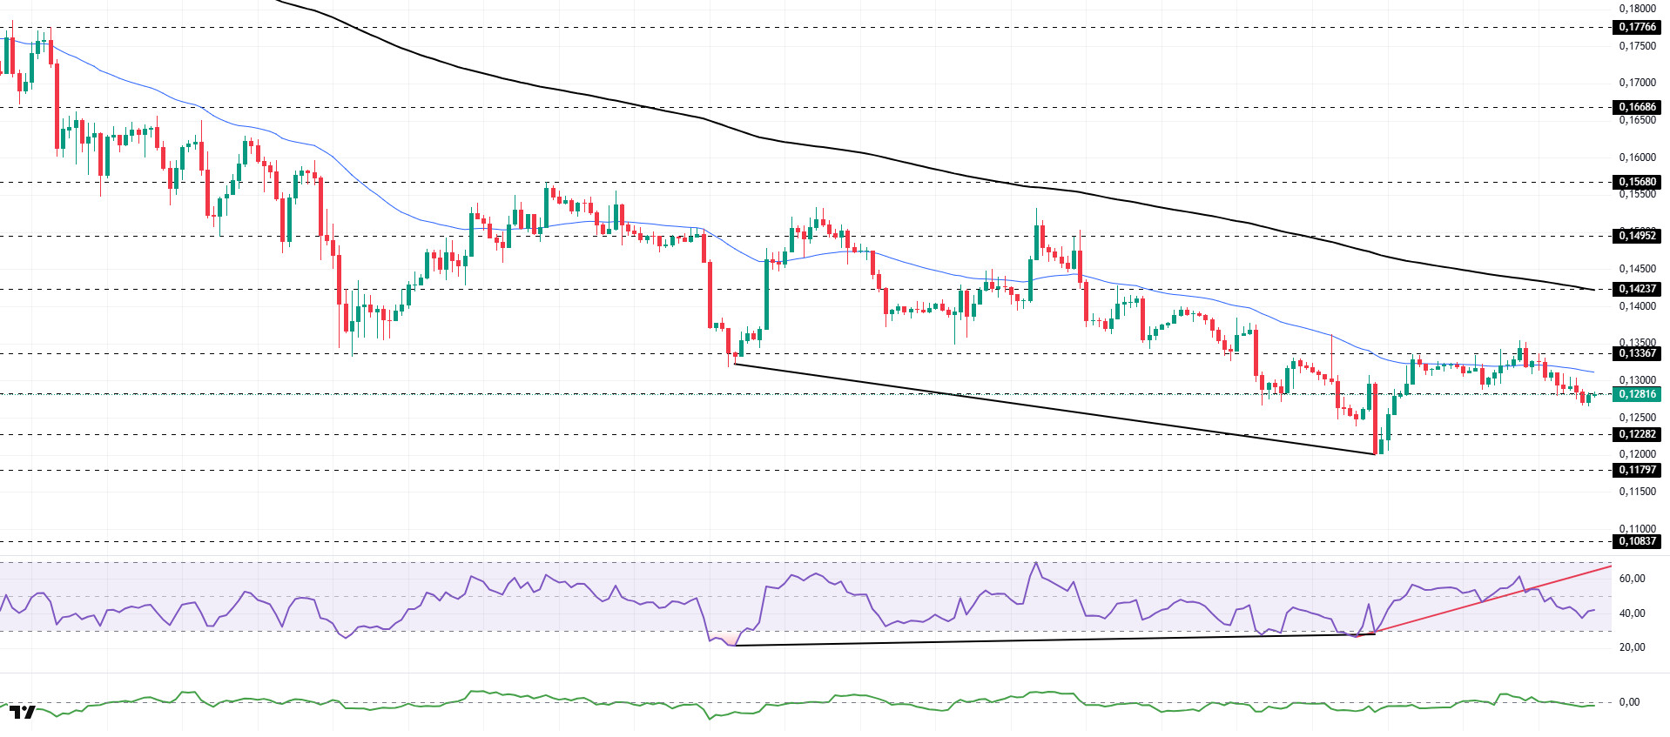Select the 0,17766 horizontal level label

tap(1637, 27)
